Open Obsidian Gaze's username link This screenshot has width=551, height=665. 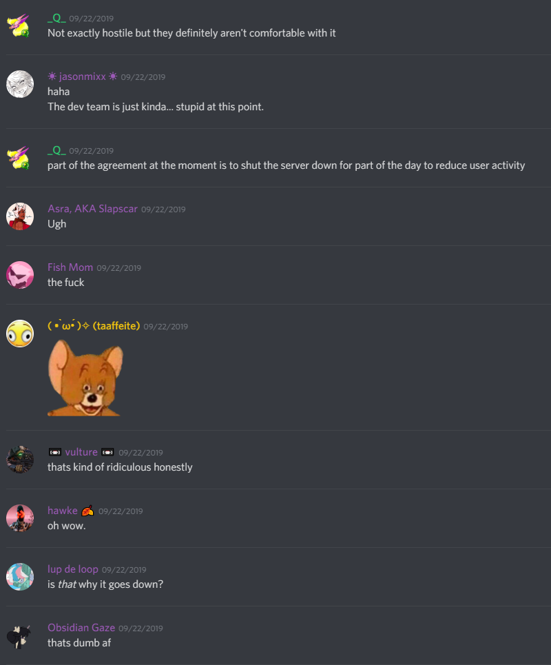[81, 628]
